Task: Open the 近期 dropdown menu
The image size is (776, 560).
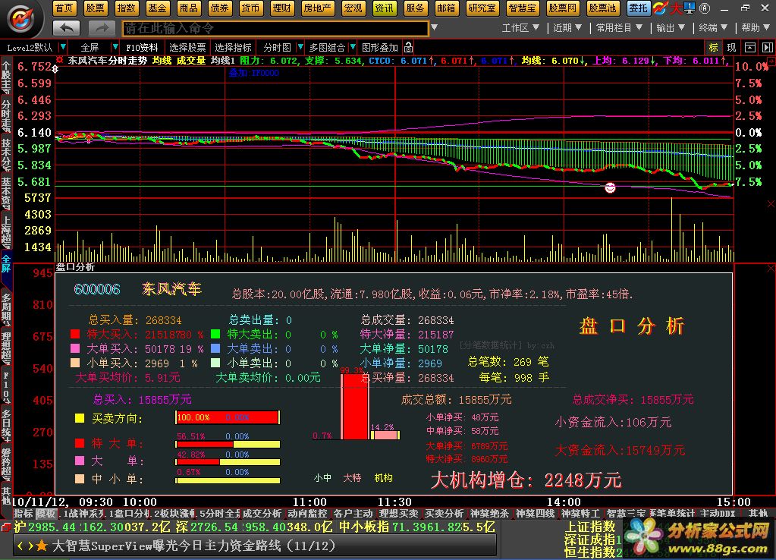Action: pyautogui.click(x=567, y=28)
